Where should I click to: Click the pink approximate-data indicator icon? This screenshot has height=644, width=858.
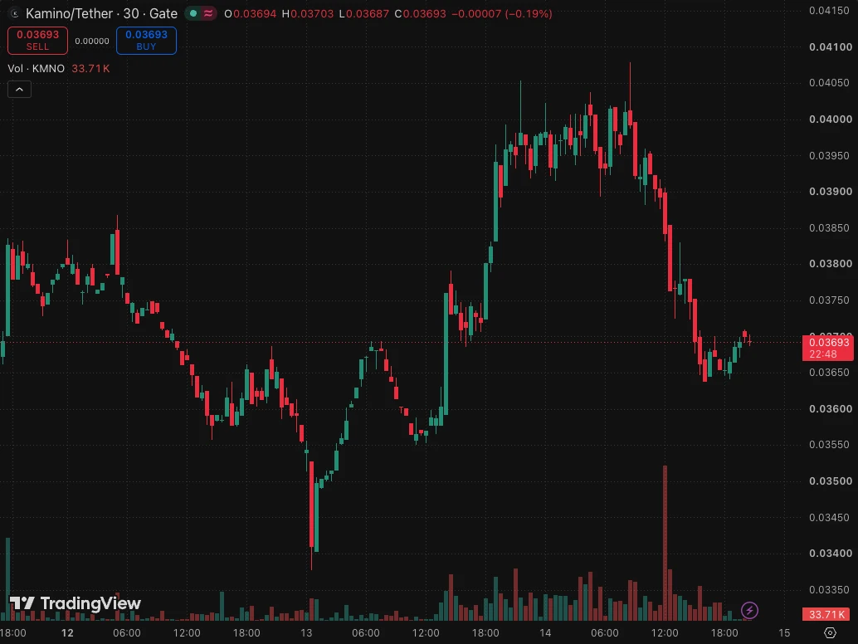point(208,13)
